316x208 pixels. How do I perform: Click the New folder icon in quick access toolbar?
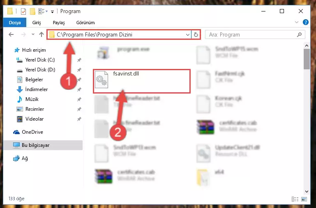(x=32, y=11)
